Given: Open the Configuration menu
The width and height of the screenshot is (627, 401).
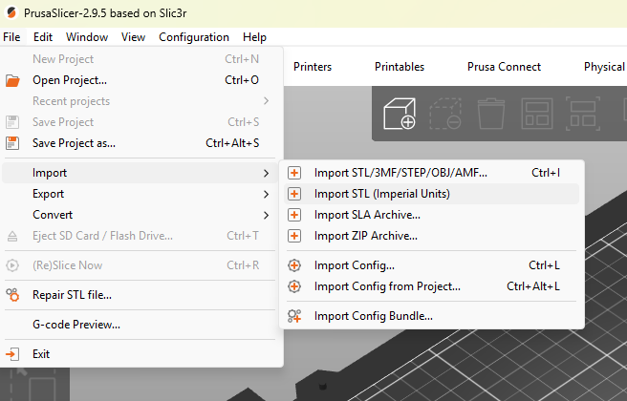Looking at the screenshot, I should point(194,37).
